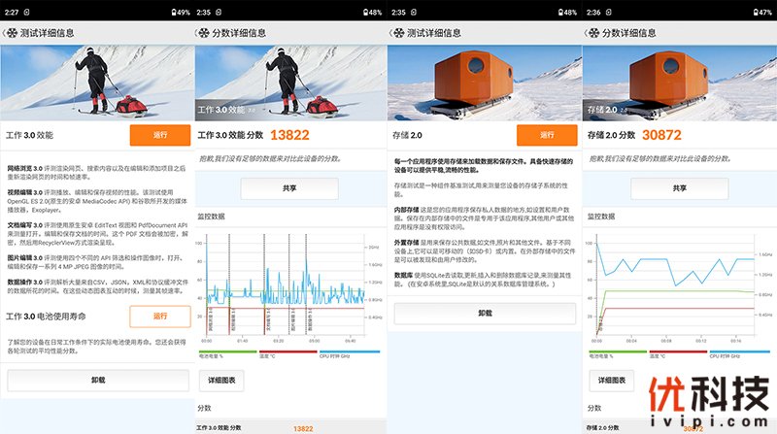The image size is (777, 434).
Task: Run the 存储 2.0 storage benchmark
Action: [547, 134]
